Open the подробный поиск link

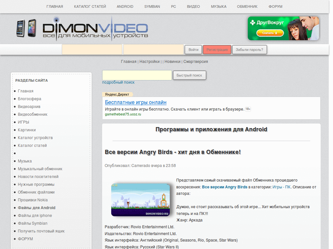[118, 82]
